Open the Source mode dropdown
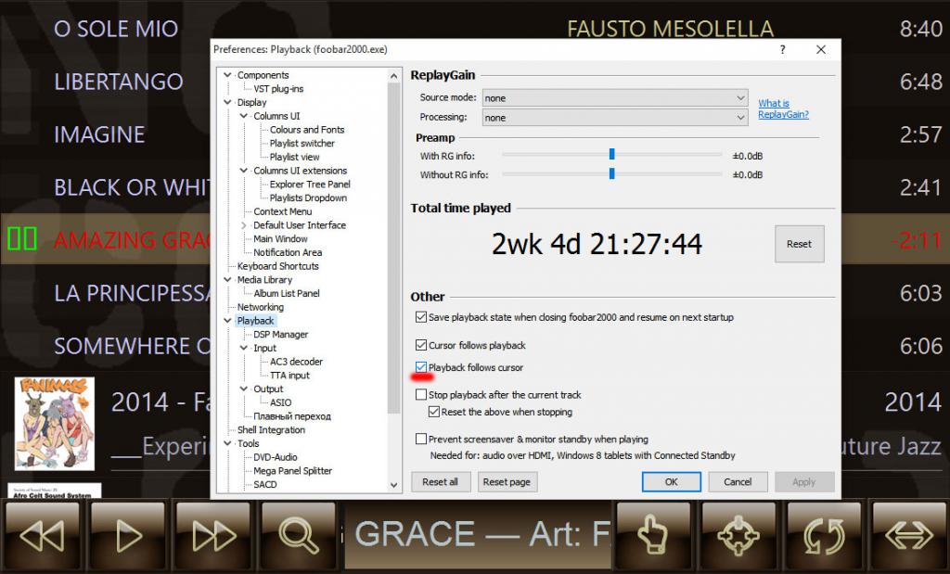The height and width of the screenshot is (574, 950). pos(614,98)
